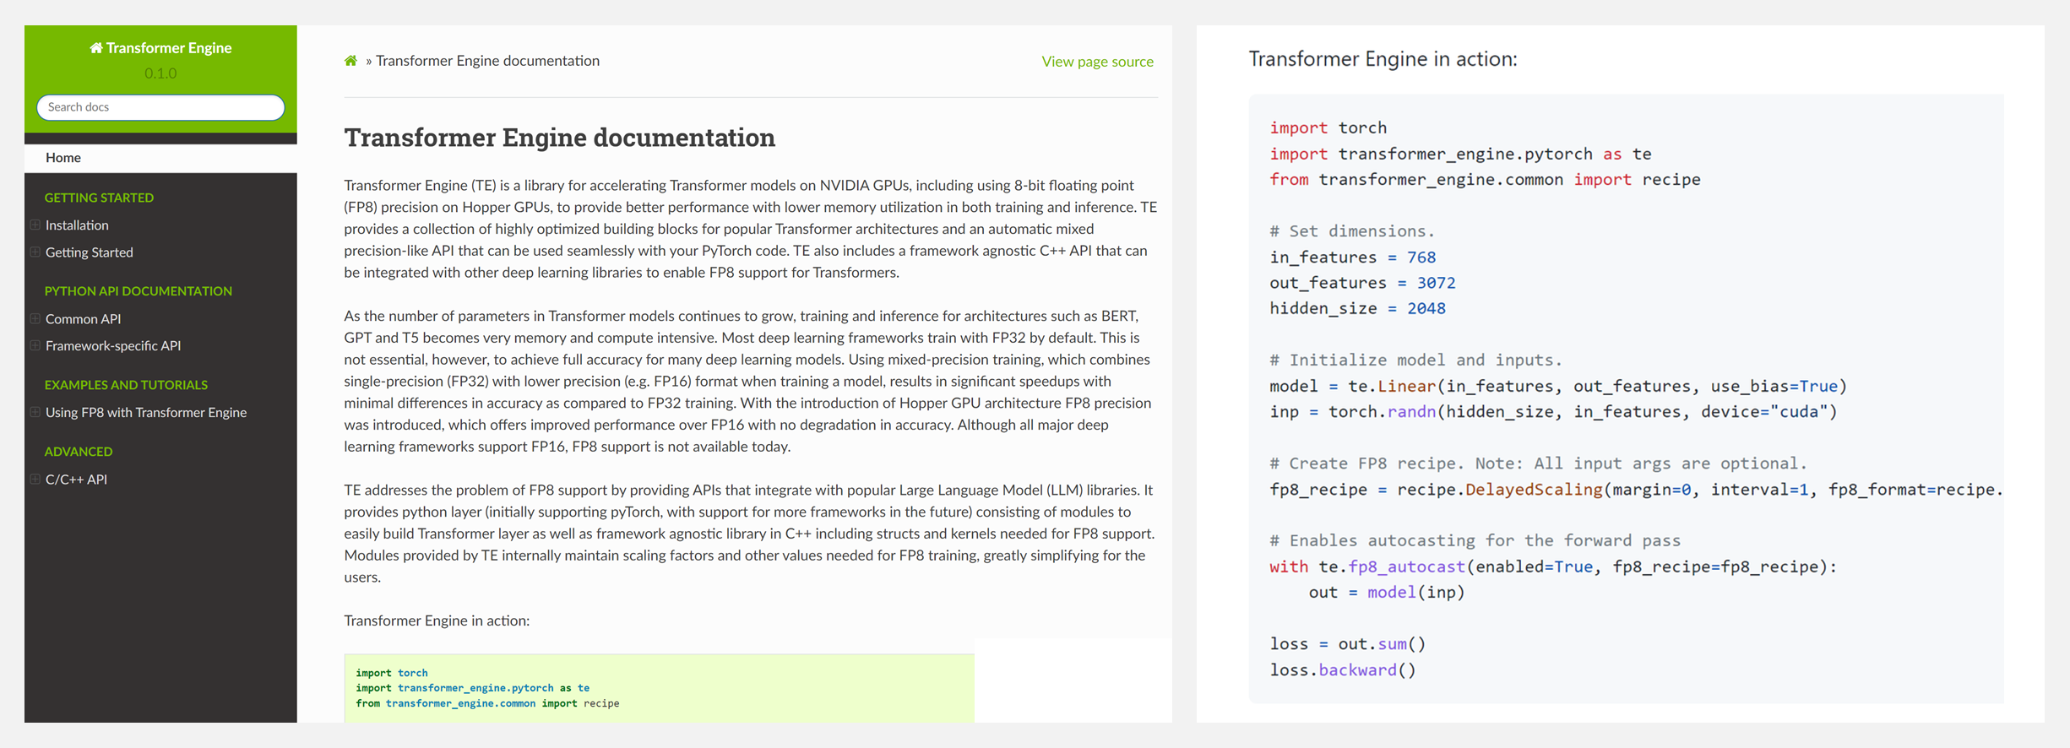Click the fp8_recipe DelayedScaling line
The height and width of the screenshot is (748, 2070).
(1636, 490)
